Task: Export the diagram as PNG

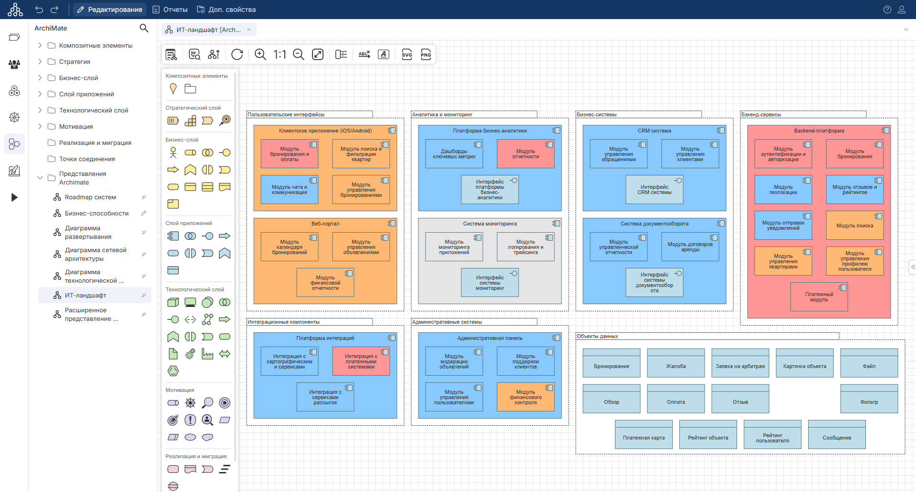Action: (426, 54)
